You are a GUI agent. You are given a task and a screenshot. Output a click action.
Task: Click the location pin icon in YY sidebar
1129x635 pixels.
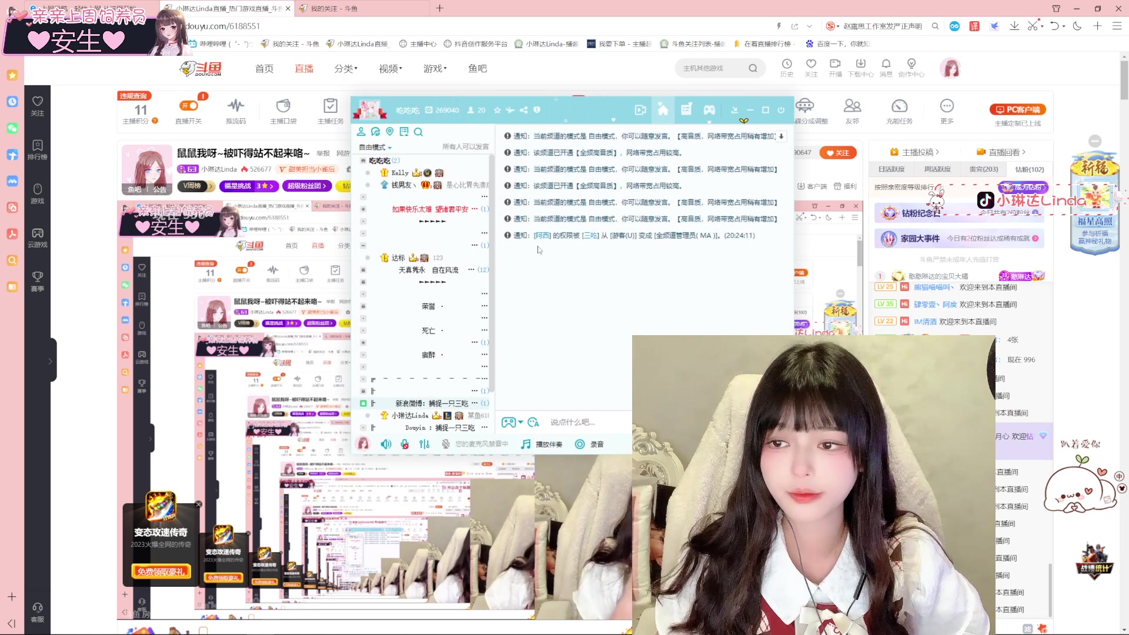[389, 132]
